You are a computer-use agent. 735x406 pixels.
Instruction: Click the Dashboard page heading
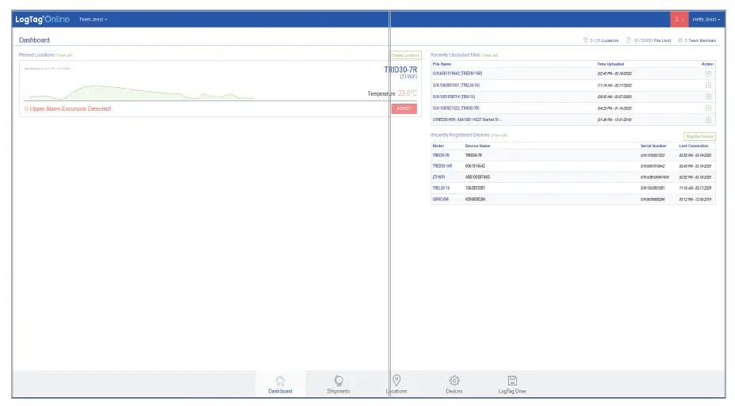click(x=34, y=40)
